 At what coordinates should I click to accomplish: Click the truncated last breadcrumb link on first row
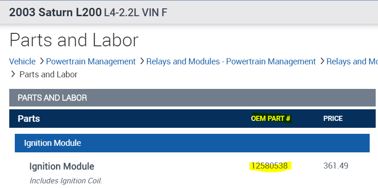click(352, 62)
